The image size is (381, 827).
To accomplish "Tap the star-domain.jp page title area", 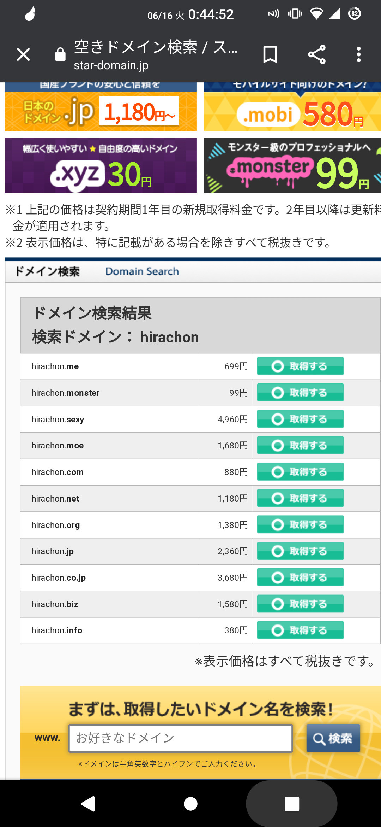I will [x=155, y=55].
